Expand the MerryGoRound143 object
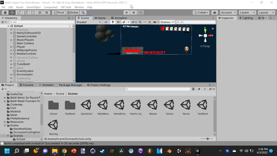Image resolution: width=277 pixels, height=156 pixels. pyautogui.click(x=11, y=33)
